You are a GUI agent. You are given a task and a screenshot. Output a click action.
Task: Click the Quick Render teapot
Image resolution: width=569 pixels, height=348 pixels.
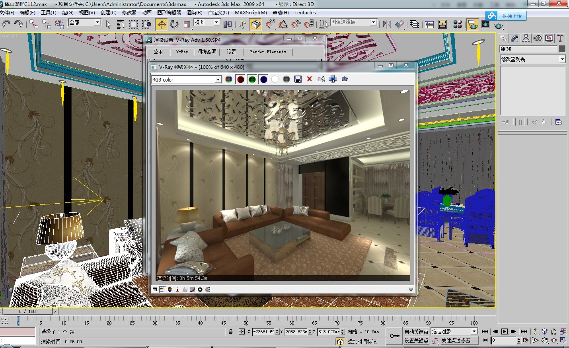pyautogui.click(x=498, y=25)
